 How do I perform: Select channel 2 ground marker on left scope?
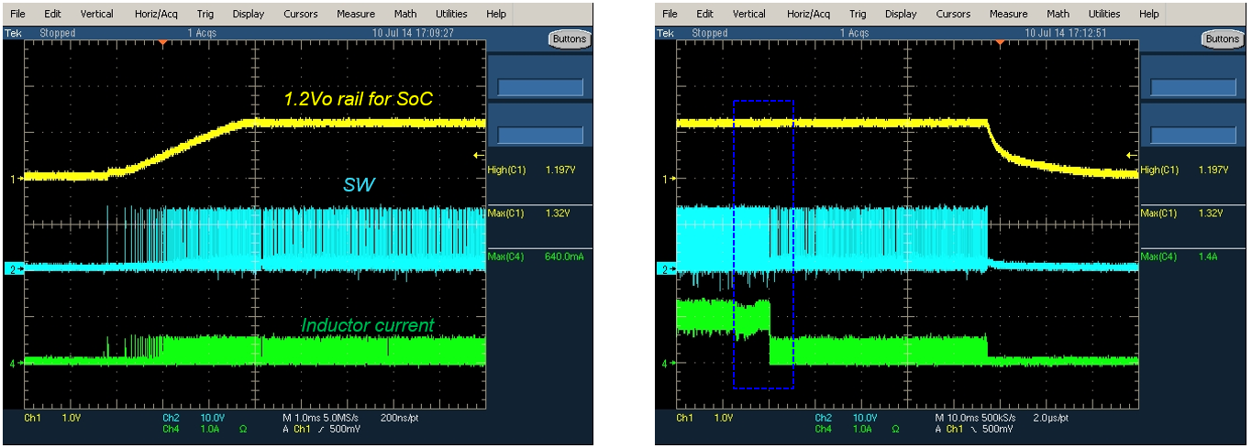pos(16,269)
